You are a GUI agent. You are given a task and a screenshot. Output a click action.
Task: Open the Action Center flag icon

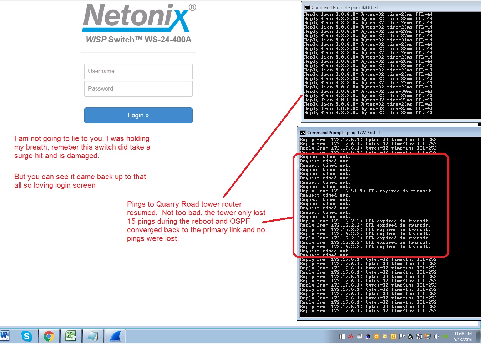[402, 337]
